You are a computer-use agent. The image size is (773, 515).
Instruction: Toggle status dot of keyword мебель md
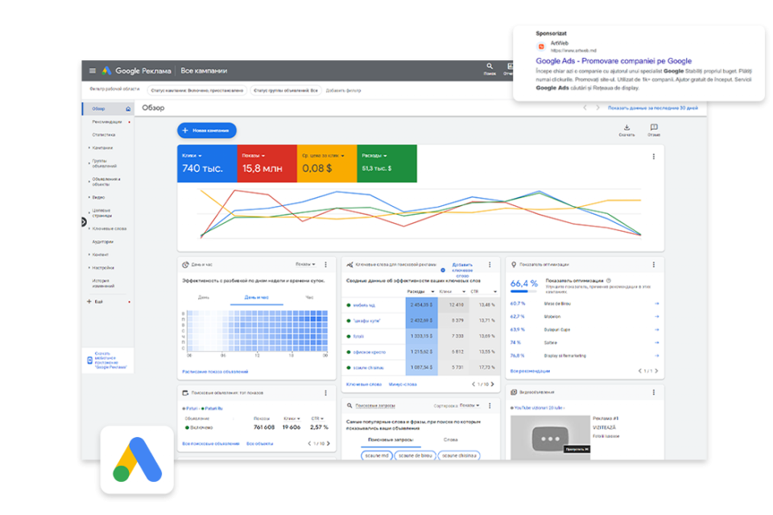349,305
